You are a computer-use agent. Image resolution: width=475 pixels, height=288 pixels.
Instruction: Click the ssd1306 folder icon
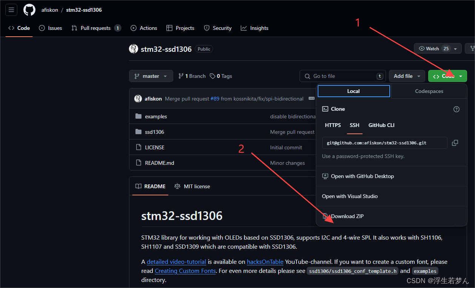[x=138, y=132]
